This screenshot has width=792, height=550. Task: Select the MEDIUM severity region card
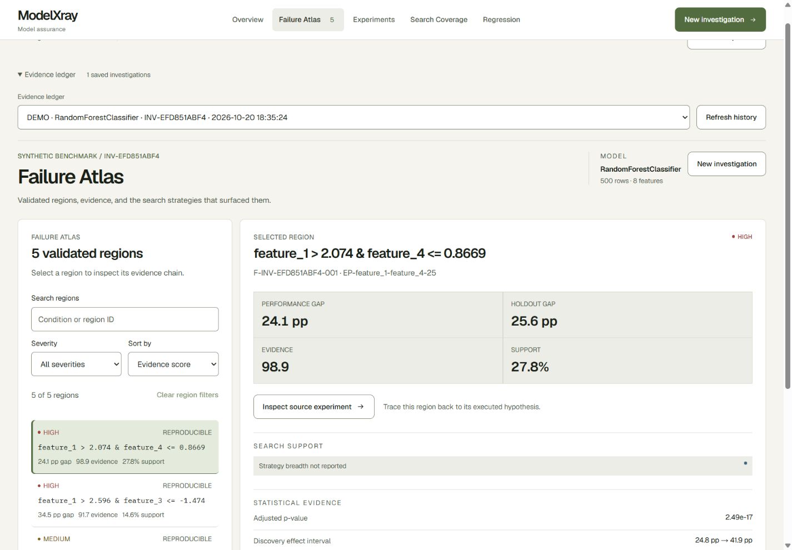(125, 539)
